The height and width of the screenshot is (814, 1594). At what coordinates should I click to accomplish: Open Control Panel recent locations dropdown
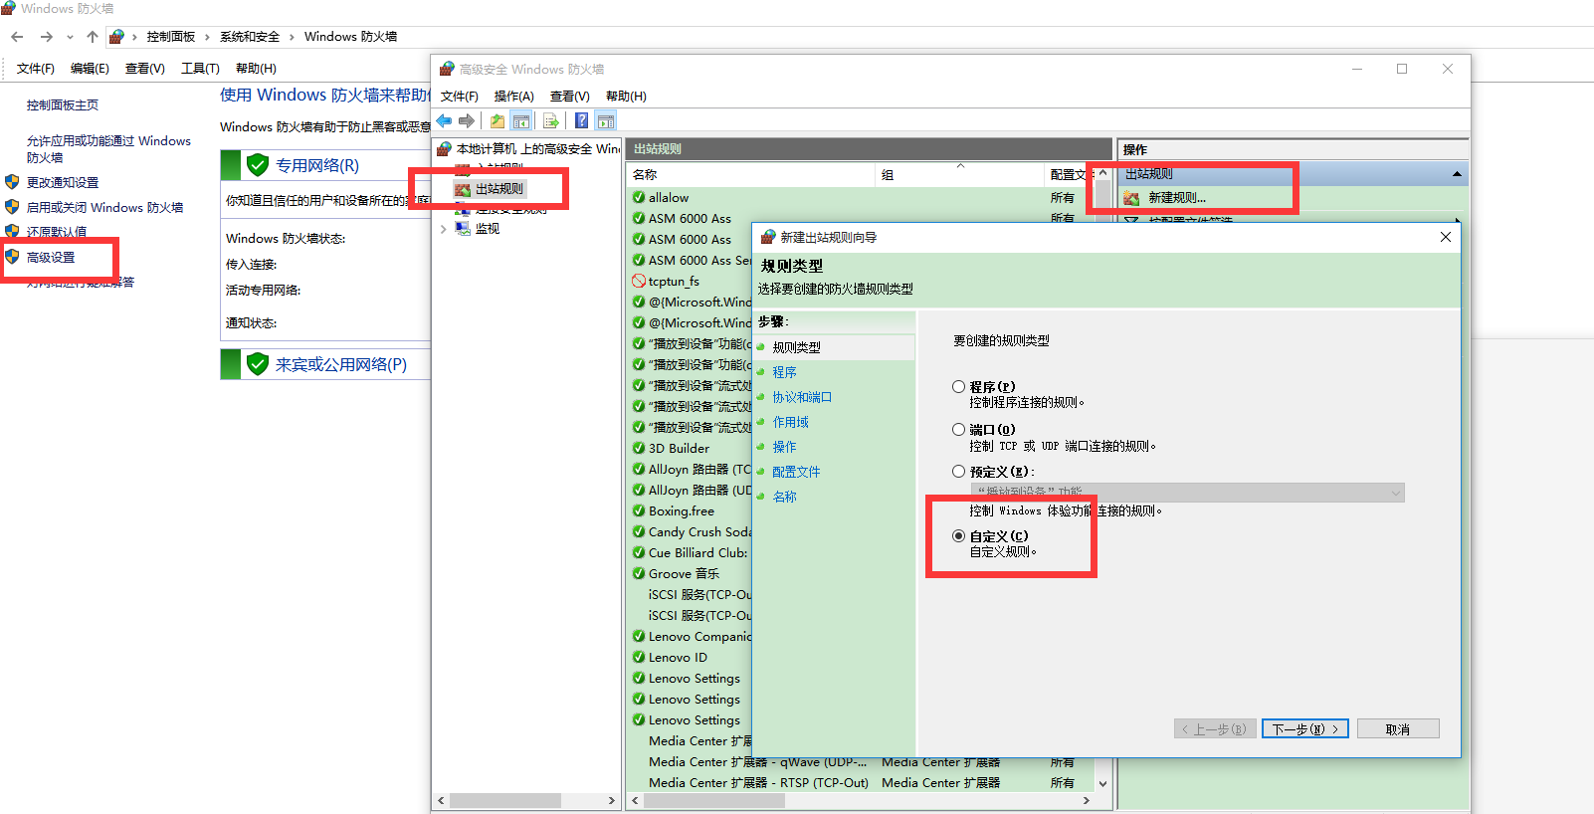70,37
